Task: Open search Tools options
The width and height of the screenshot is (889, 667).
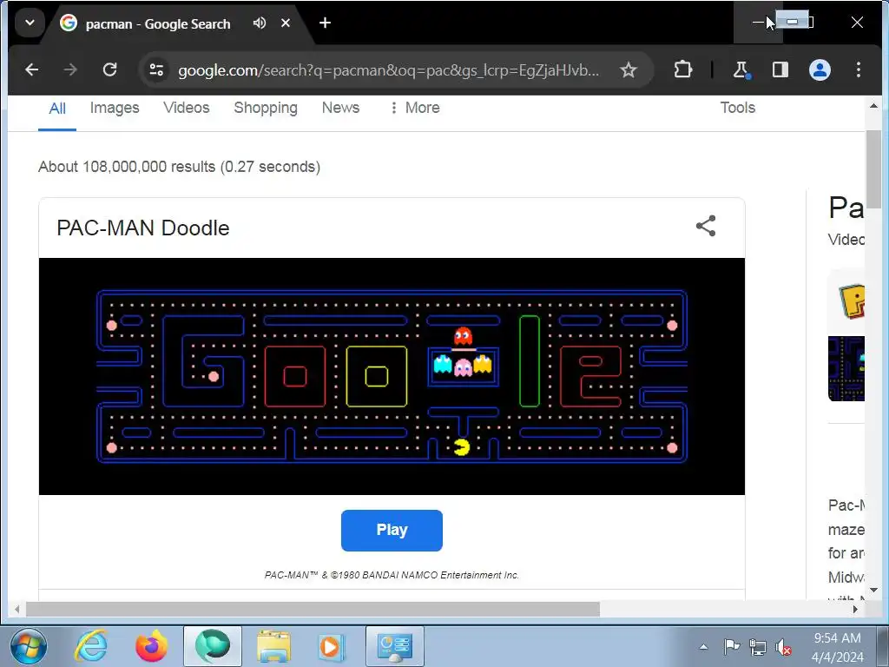Action: click(x=738, y=108)
